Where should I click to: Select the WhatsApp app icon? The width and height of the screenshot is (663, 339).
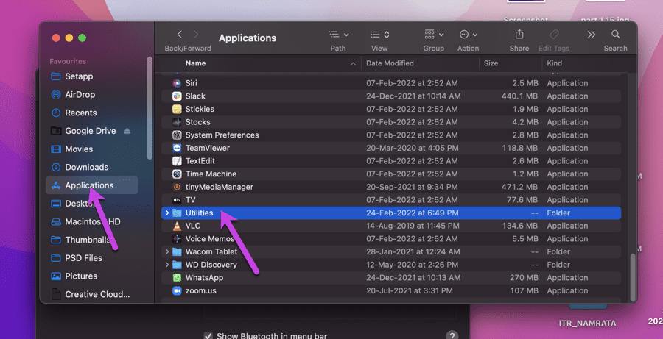pos(177,278)
